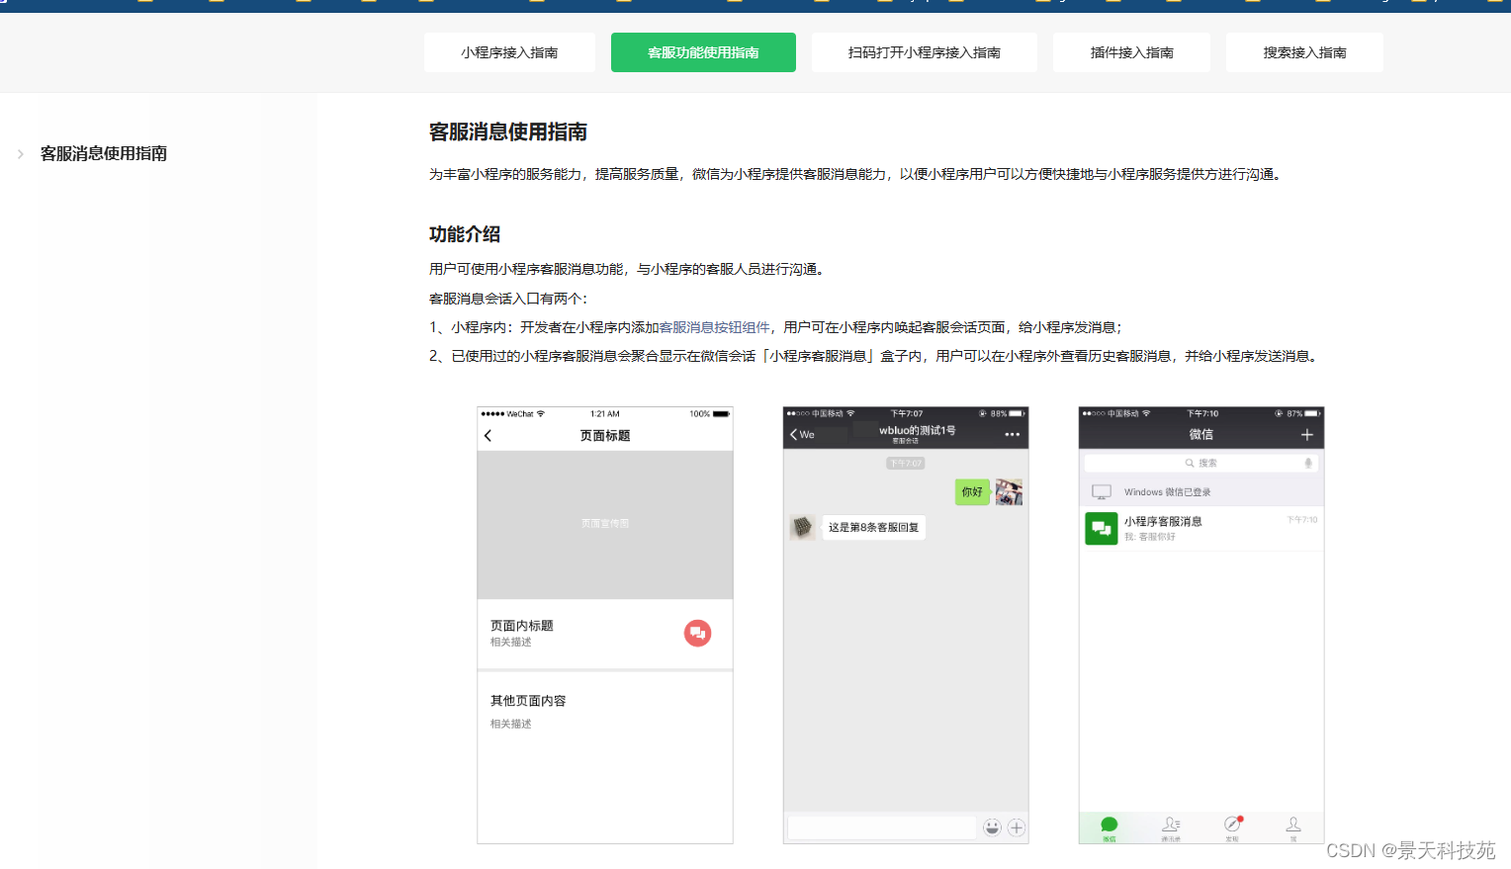Click the monitor icon for Windows 微信已登录
The image size is (1511, 869).
tap(1102, 491)
